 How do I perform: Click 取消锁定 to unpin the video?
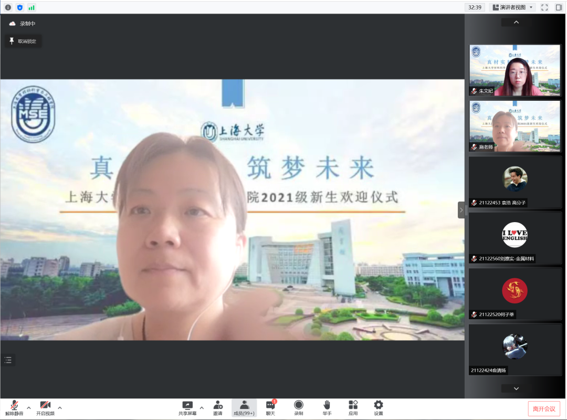pos(23,41)
